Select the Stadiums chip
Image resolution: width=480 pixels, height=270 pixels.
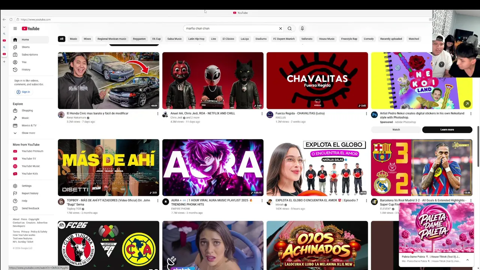[x=261, y=39]
